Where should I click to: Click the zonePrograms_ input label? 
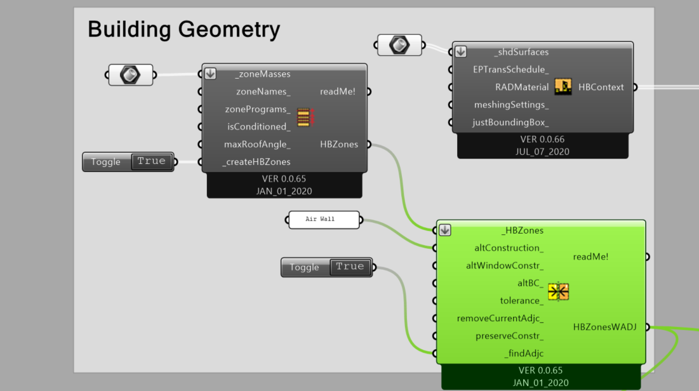click(x=258, y=109)
